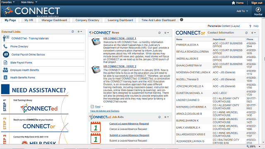Click the AOC / JECC department cell
The height and width of the screenshot is (149, 265).
click(x=220, y=93)
